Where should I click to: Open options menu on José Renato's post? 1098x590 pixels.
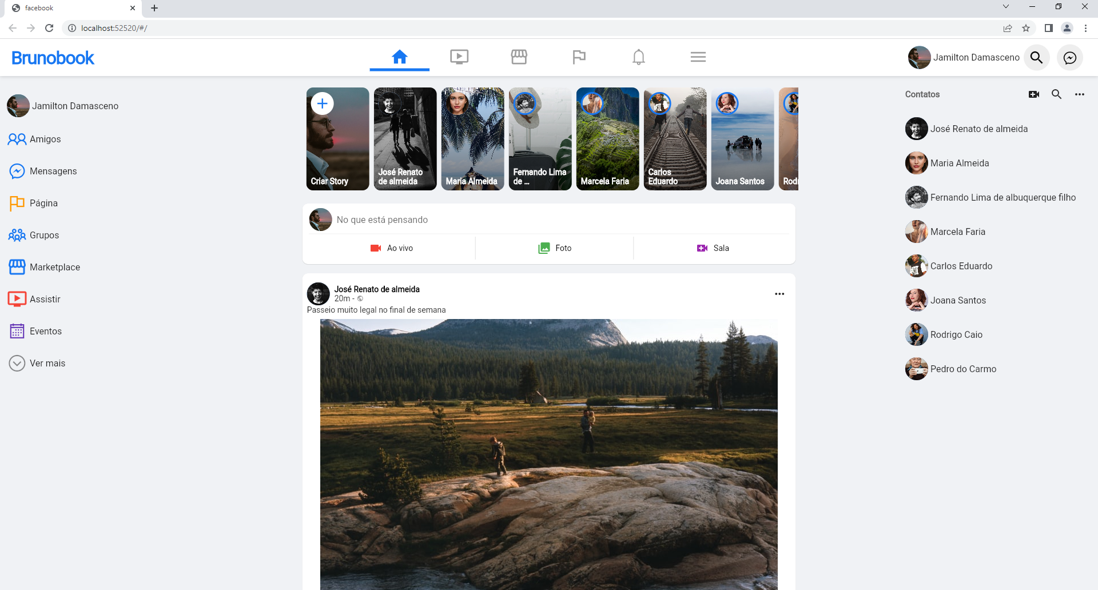point(779,294)
